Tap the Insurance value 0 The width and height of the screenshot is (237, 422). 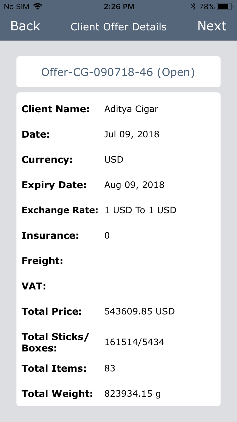[x=107, y=236]
